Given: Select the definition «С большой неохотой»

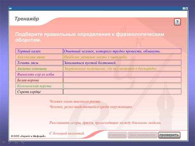Looking at the screenshot, I should tap(67, 133).
